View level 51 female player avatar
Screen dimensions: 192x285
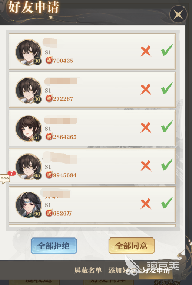(29, 129)
